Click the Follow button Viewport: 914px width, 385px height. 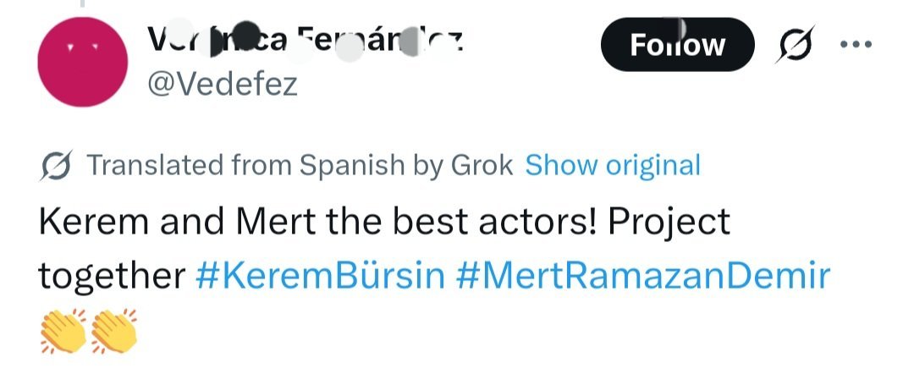pos(677,44)
